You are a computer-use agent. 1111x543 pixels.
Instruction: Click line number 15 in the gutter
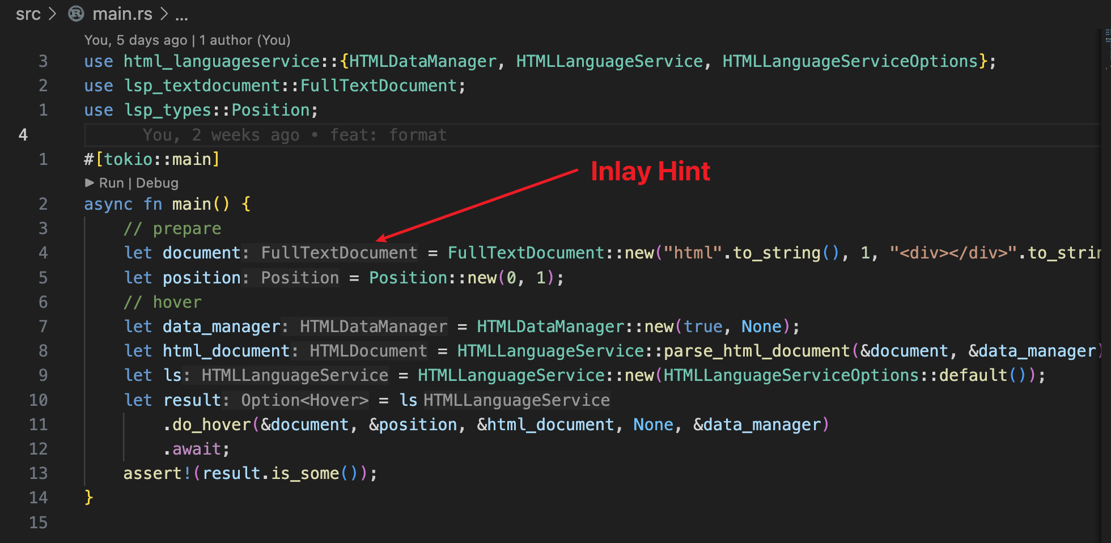coord(38,522)
